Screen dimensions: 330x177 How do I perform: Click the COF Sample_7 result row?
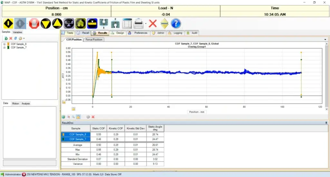tap(112, 139)
